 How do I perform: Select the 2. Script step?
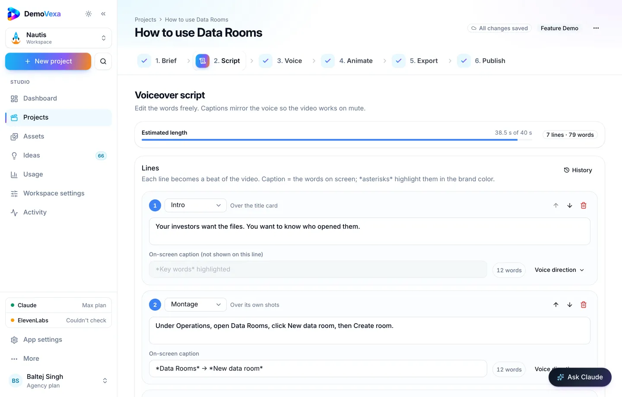219,61
